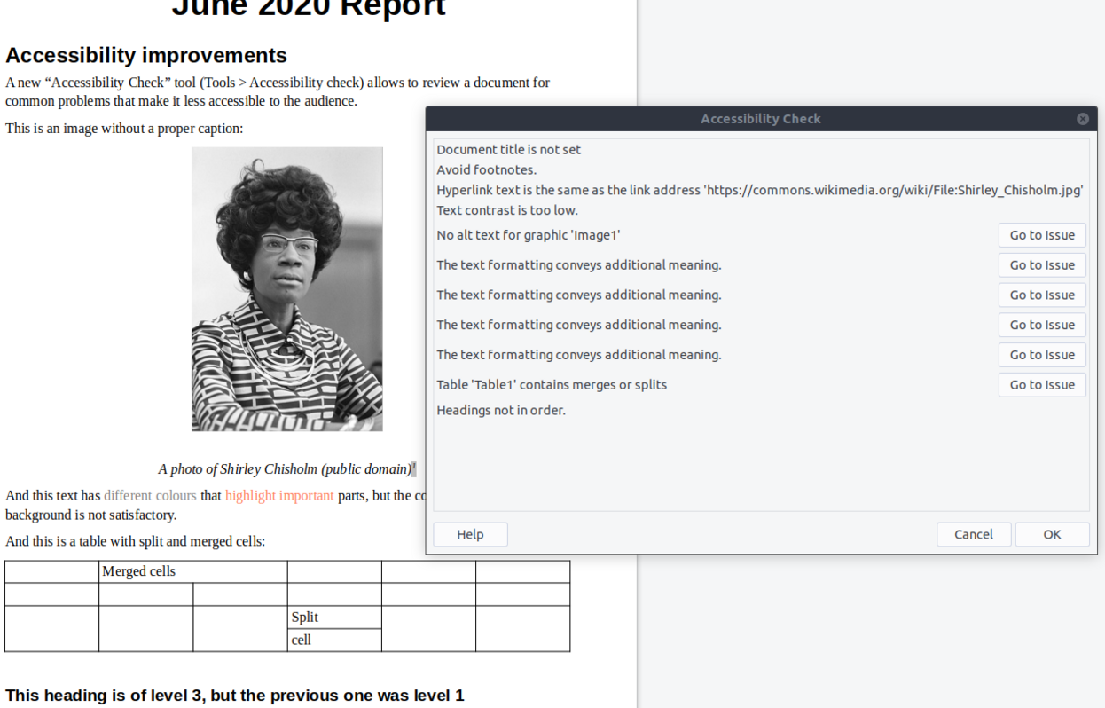Confirm the dialog with the OK button
Screen dimensions: 1105x708
tap(1052, 534)
